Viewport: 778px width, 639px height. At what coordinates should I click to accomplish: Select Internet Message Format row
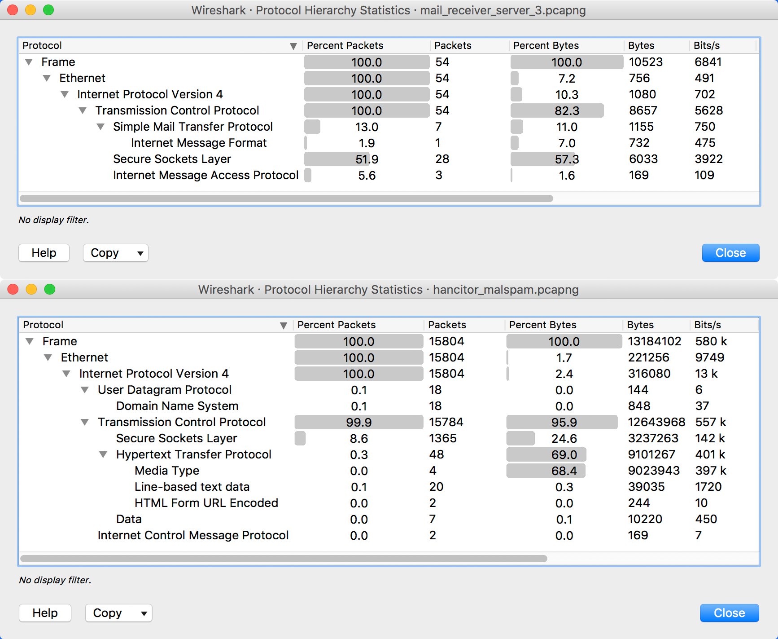389,143
